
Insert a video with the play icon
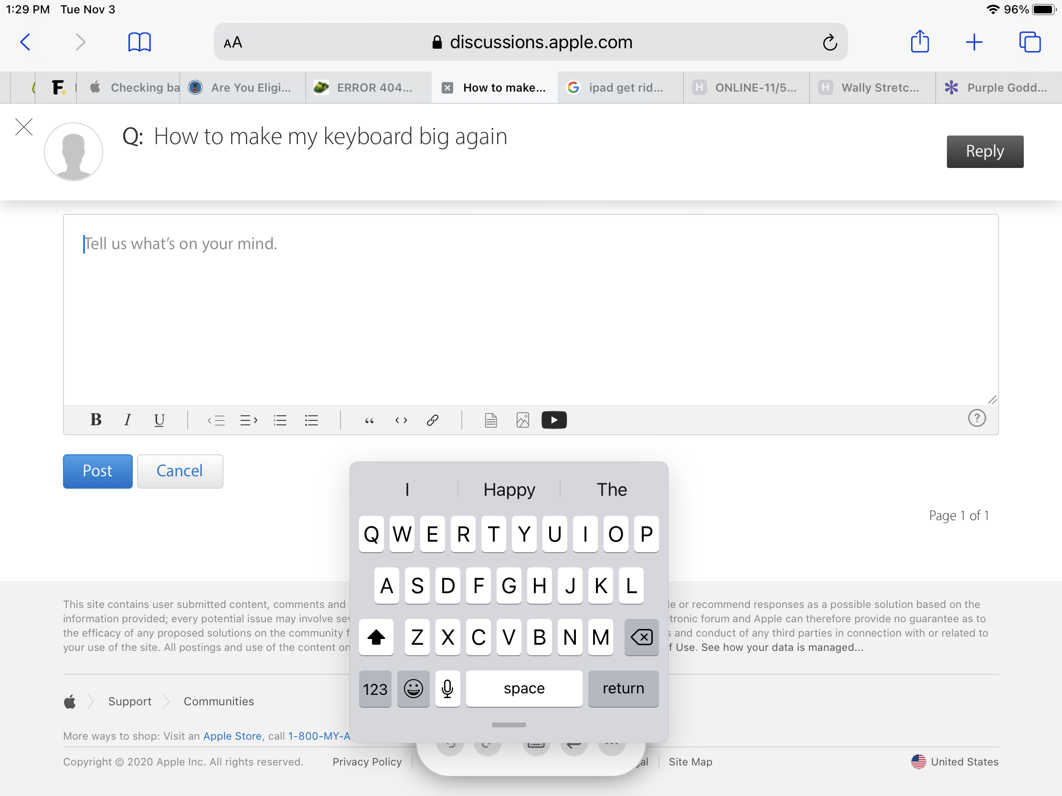coord(553,420)
